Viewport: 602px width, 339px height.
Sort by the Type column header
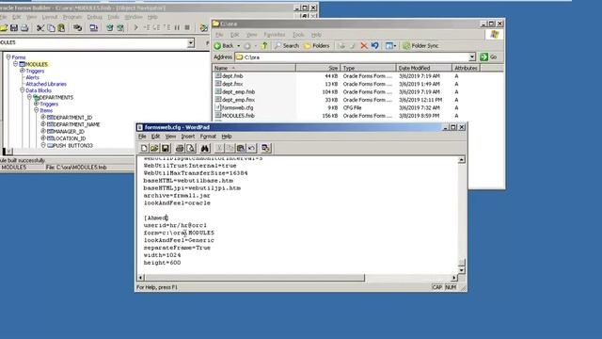coord(368,68)
